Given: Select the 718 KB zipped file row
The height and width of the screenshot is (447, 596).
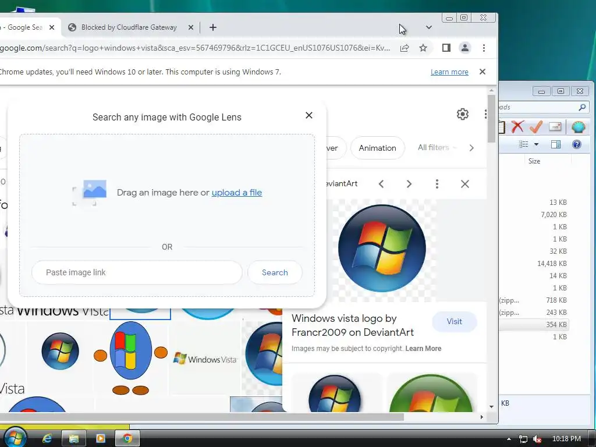Looking at the screenshot, I should pyautogui.click(x=533, y=300).
